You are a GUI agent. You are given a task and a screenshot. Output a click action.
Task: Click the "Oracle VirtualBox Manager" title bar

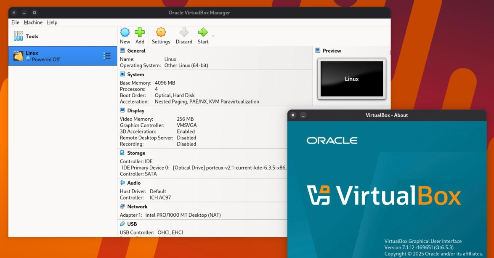tap(199, 13)
